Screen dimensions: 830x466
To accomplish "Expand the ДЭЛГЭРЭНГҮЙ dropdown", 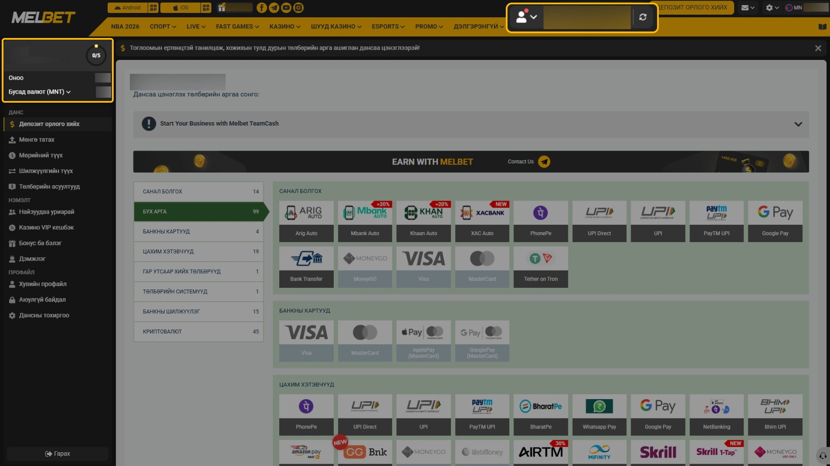I will point(479,27).
